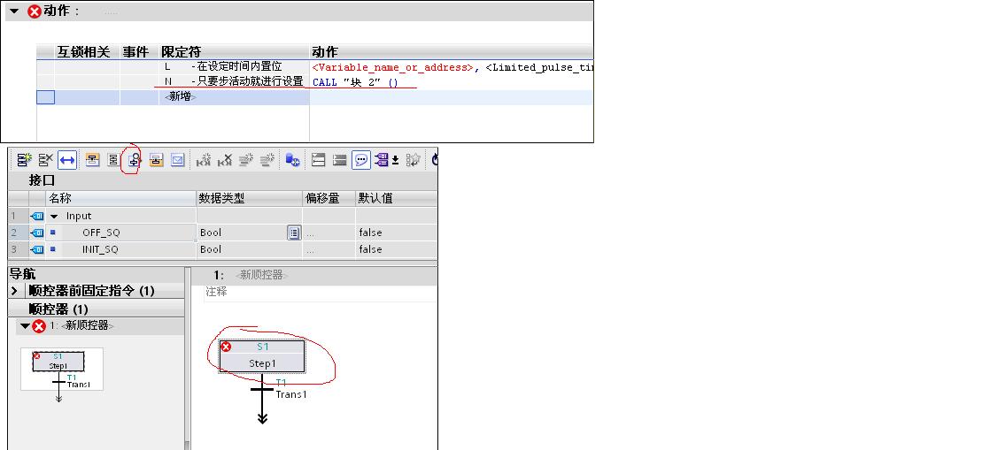
Task: Click the insert sequence icon with green star
Action: coord(24,160)
